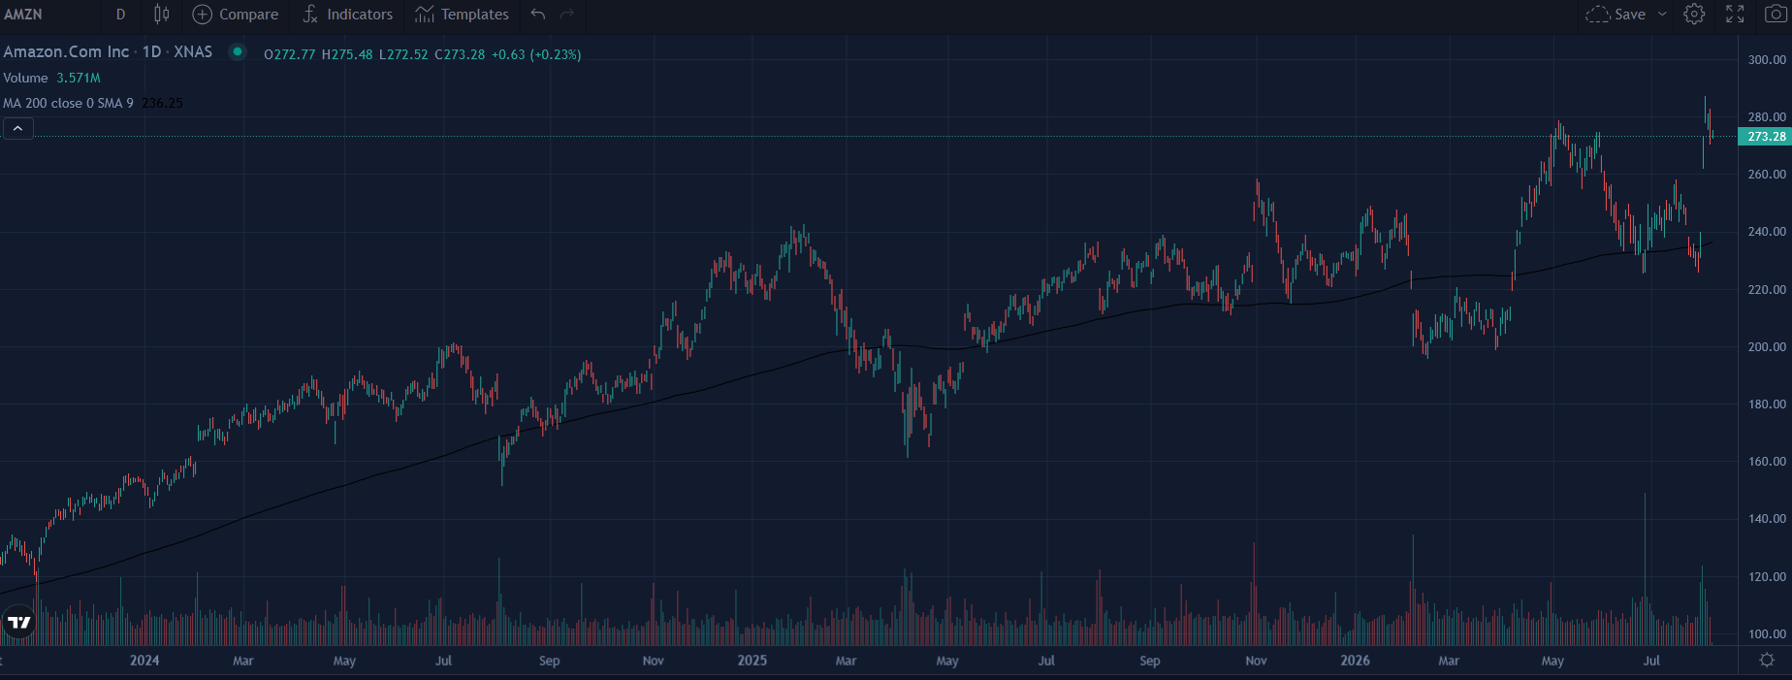Viewport: 1792px width, 680px height.
Task: Click the Amazon.Com Inc title in the legend
Action: 66,51
